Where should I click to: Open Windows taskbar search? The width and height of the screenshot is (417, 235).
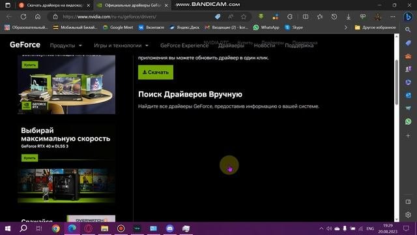[23, 228]
